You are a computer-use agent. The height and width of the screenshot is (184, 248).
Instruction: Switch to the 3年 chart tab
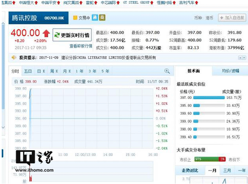tap(92, 71)
